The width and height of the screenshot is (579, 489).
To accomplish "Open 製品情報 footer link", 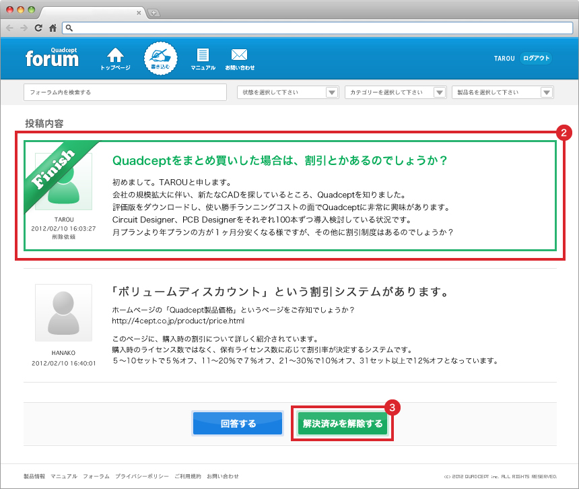I will click(34, 476).
